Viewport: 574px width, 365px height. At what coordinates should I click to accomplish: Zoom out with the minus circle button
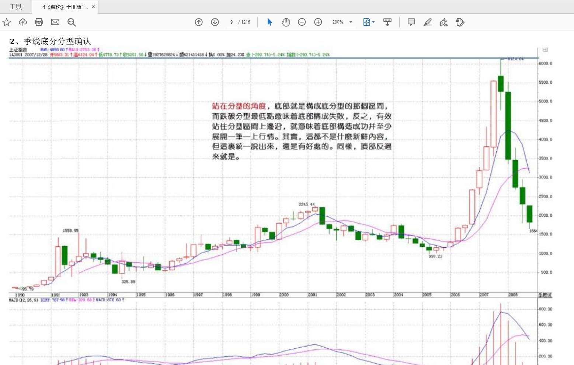[x=302, y=22]
